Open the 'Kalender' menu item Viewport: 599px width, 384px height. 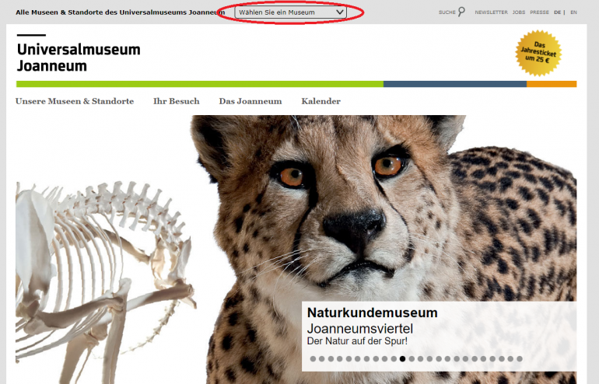(321, 101)
